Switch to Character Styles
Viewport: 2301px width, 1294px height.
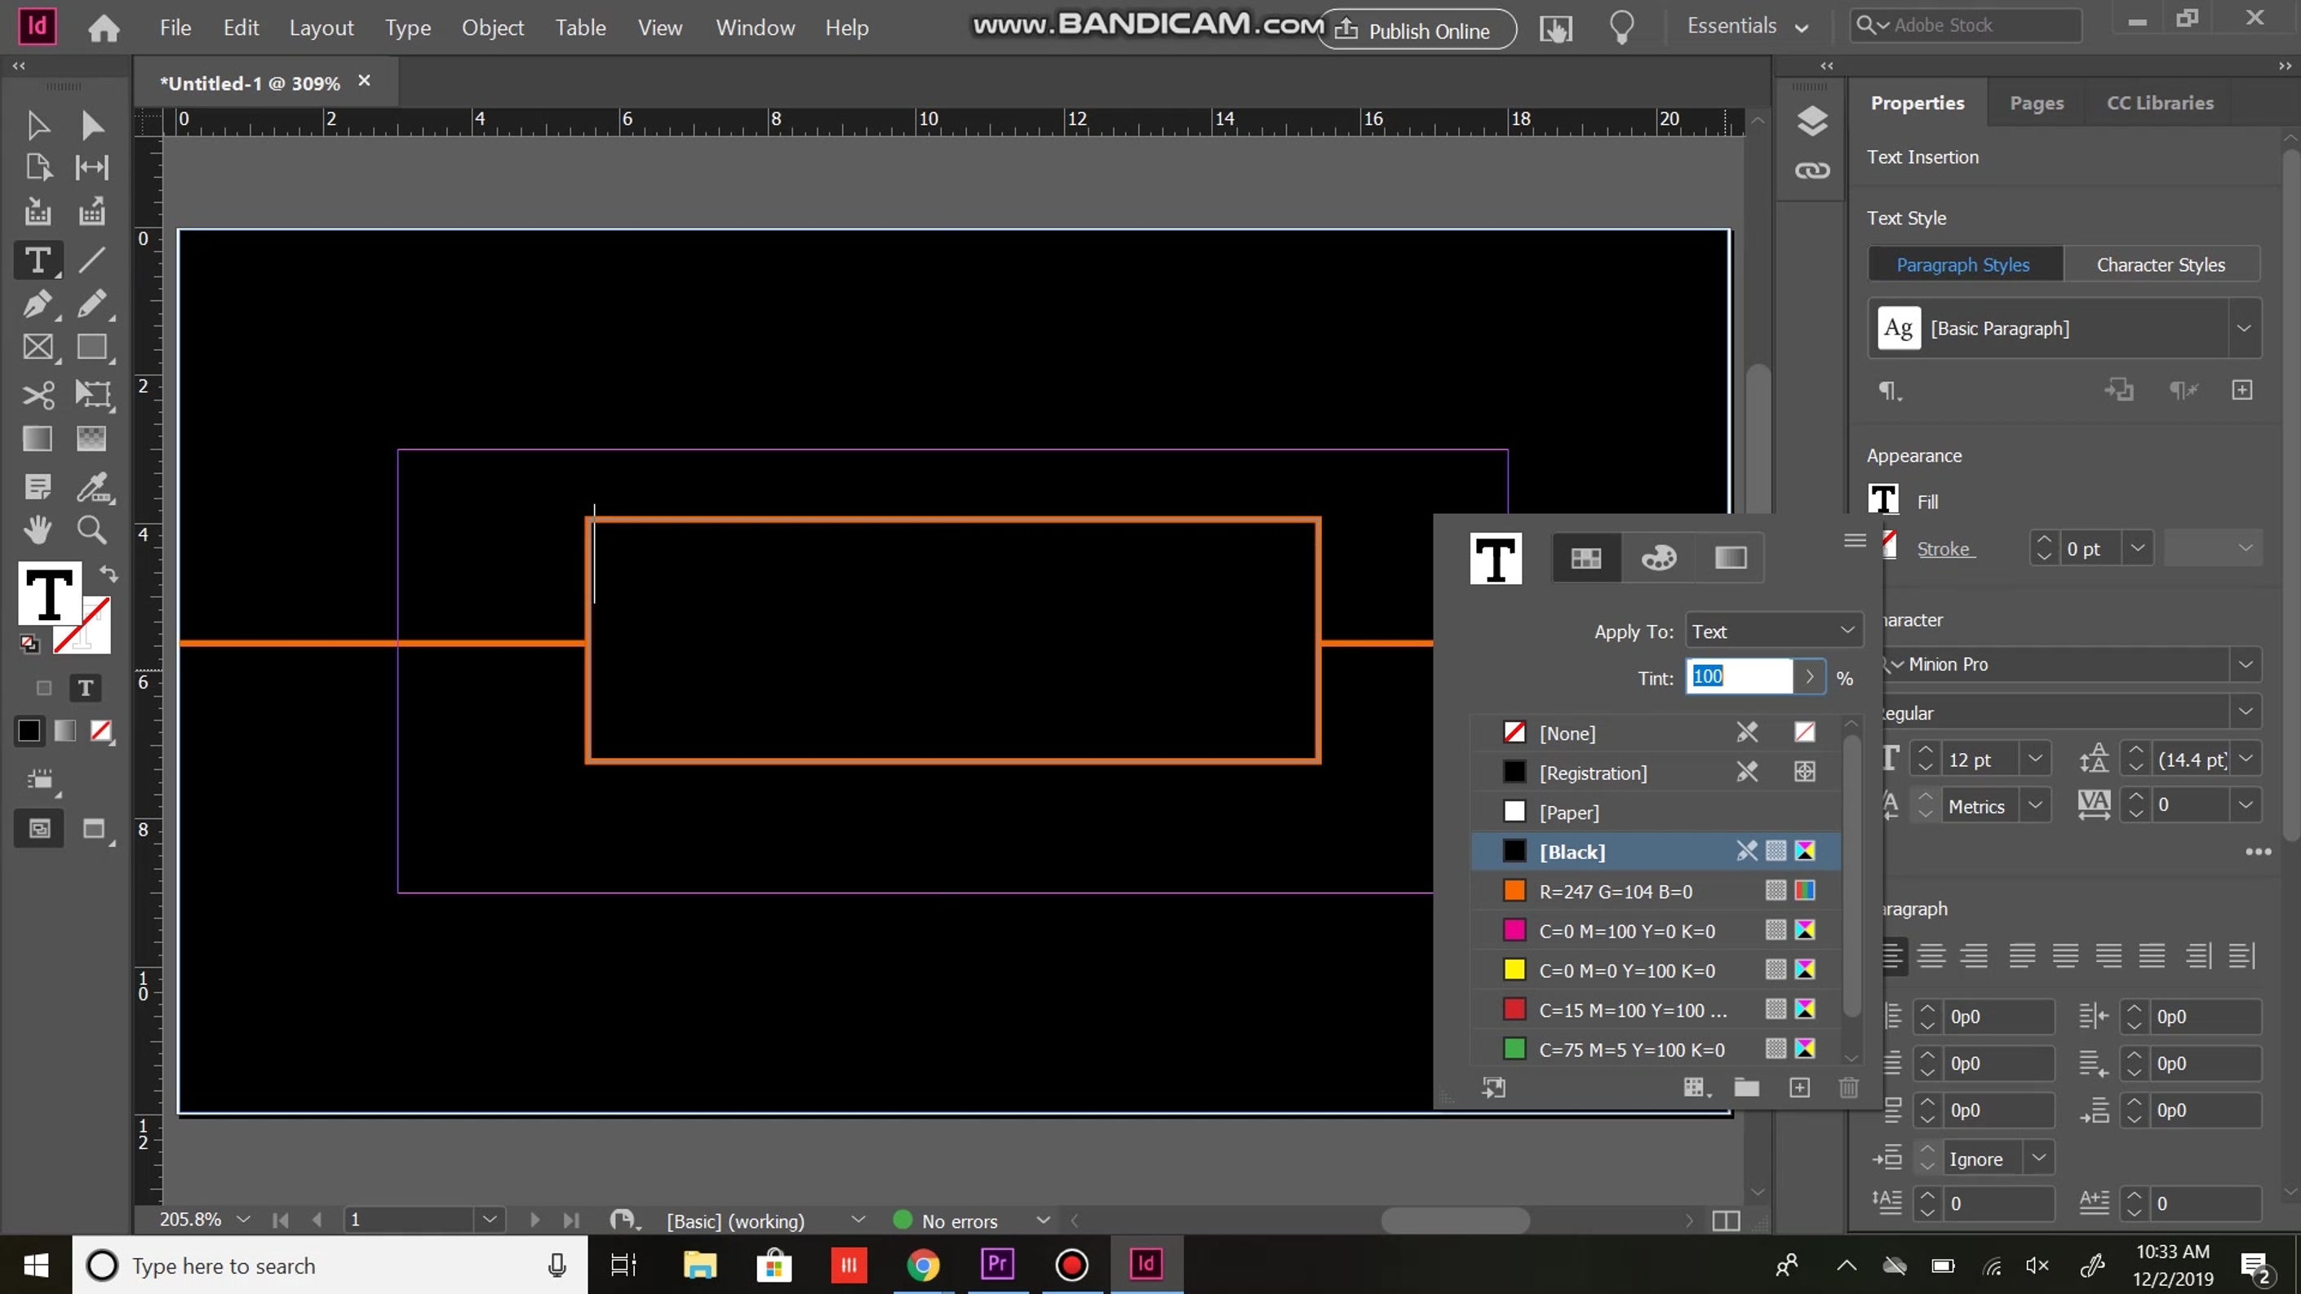[x=2161, y=264]
